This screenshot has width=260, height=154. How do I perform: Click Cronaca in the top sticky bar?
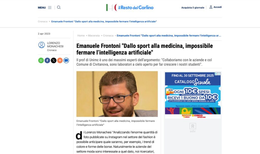pyautogui.click(x=43, y=22)
